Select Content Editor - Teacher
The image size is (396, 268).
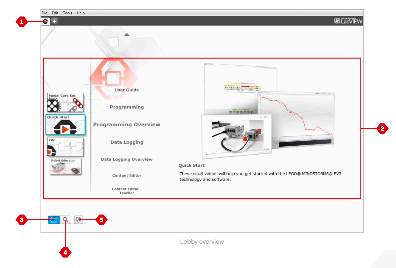[x=127, y=191]
